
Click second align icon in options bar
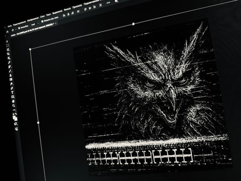tap(68, 14)
